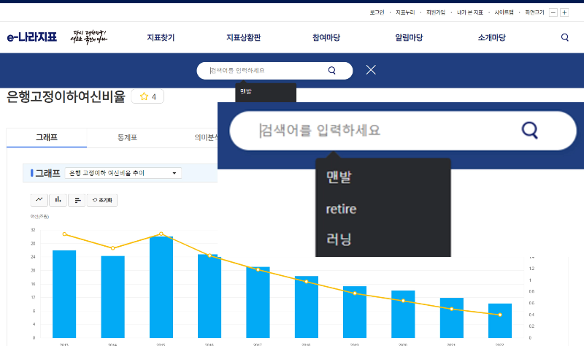Viewport: 584px width, 346px height.
Task: Open the 지표상황판 menu
Action: tap(244, 37)
